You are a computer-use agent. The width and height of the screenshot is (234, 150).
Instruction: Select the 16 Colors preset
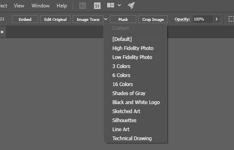(x=135, y=84)
